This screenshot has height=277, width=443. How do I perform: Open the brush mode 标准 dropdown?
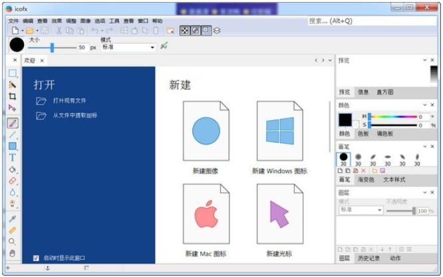click(128, 47)
